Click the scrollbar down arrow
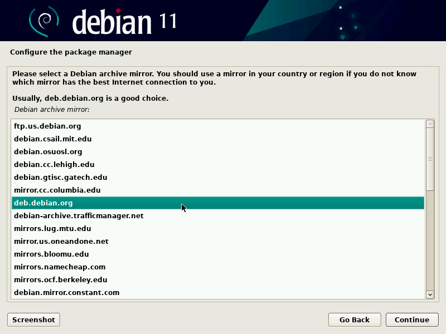 [x=429, y=294]
